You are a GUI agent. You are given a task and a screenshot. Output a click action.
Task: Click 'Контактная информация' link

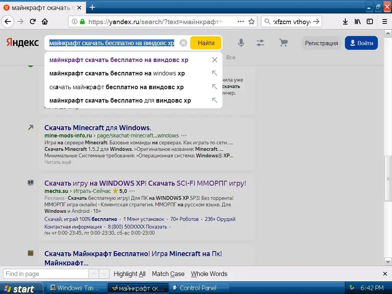point(73,227)
